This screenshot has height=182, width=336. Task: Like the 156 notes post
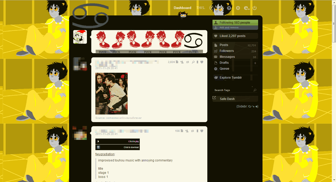coord(202,131)
